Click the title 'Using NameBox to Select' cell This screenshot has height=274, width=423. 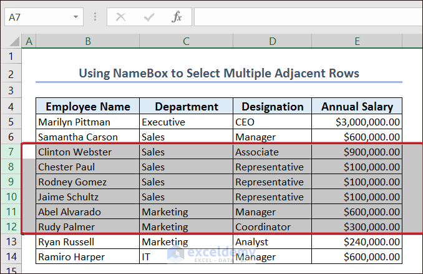(218, 74)
